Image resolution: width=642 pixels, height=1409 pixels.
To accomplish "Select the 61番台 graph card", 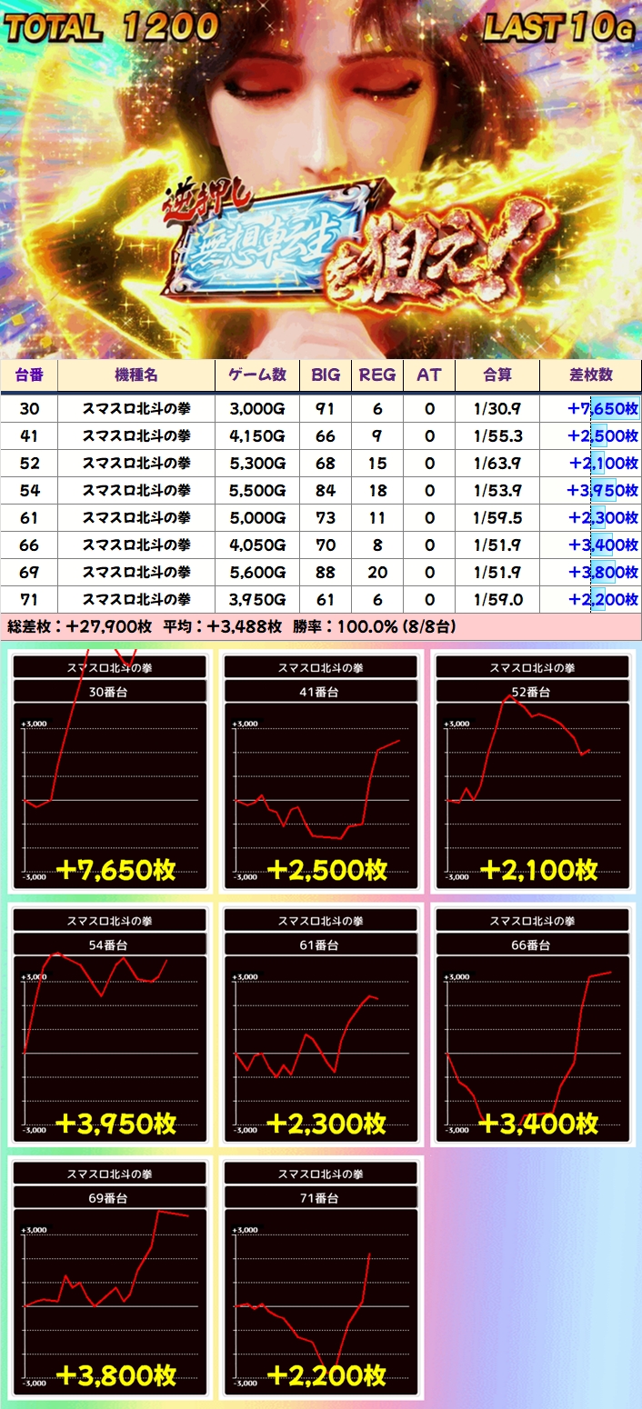I will click(x=320, y=1025).
